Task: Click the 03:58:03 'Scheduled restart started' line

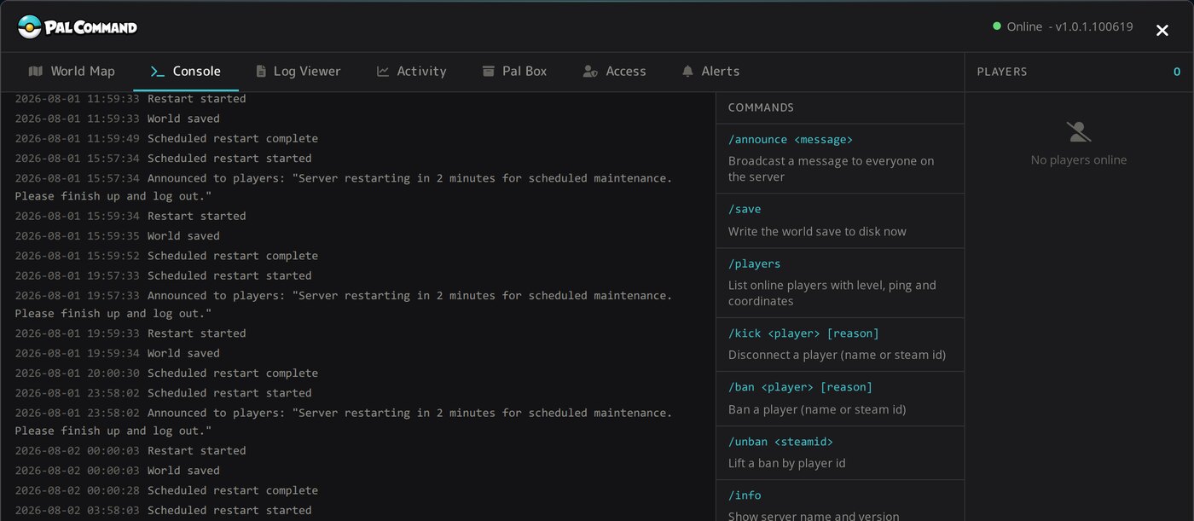Action: click(x=163, y=510)
